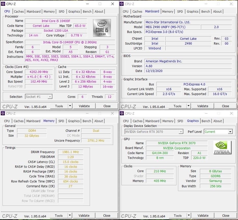The image size is (238, 220).
Task: Click Validate in the Graphics window
Action: click(x=203, y=215)
